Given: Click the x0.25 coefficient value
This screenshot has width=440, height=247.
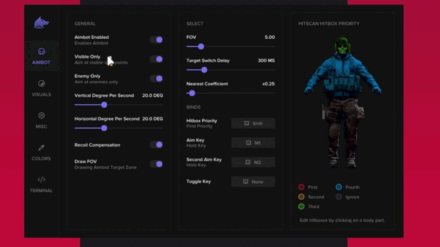Looking at the screenshot, I should pos(268,84).
